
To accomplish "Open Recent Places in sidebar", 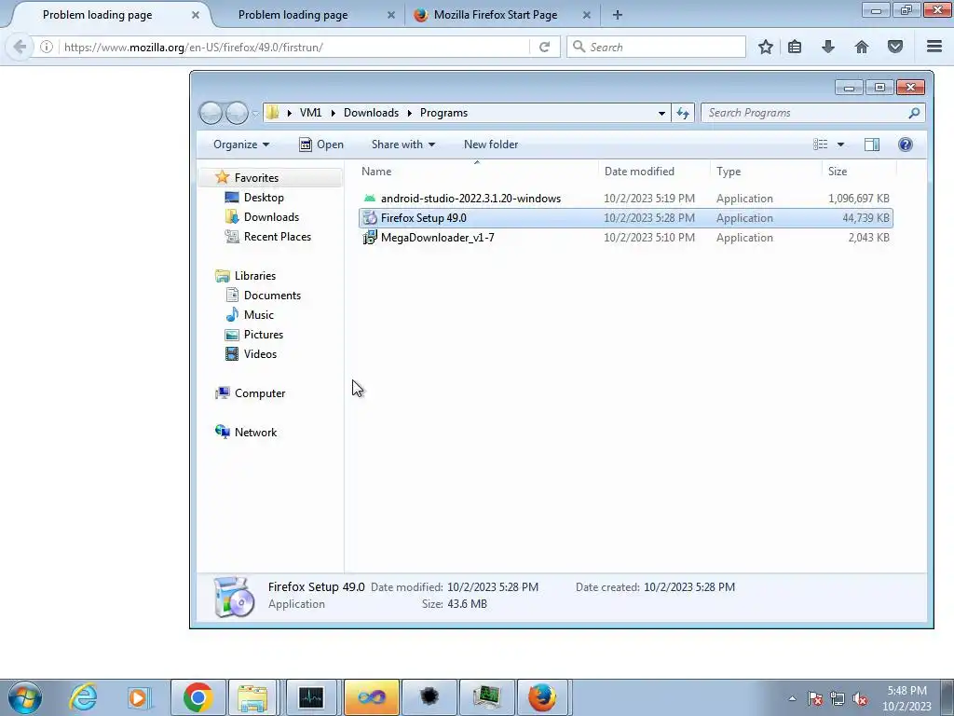I will [x=277, y=236].
